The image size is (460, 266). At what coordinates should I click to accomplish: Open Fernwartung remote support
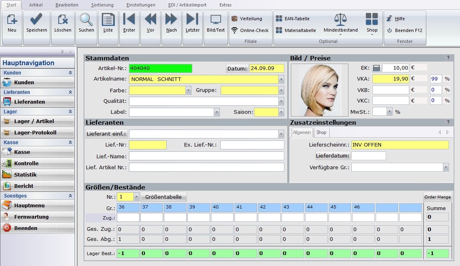(38, 217)
